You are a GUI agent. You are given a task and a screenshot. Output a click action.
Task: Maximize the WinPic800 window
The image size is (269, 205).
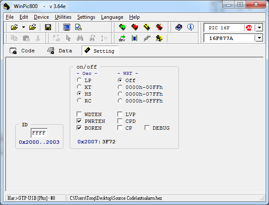[240, 4]
